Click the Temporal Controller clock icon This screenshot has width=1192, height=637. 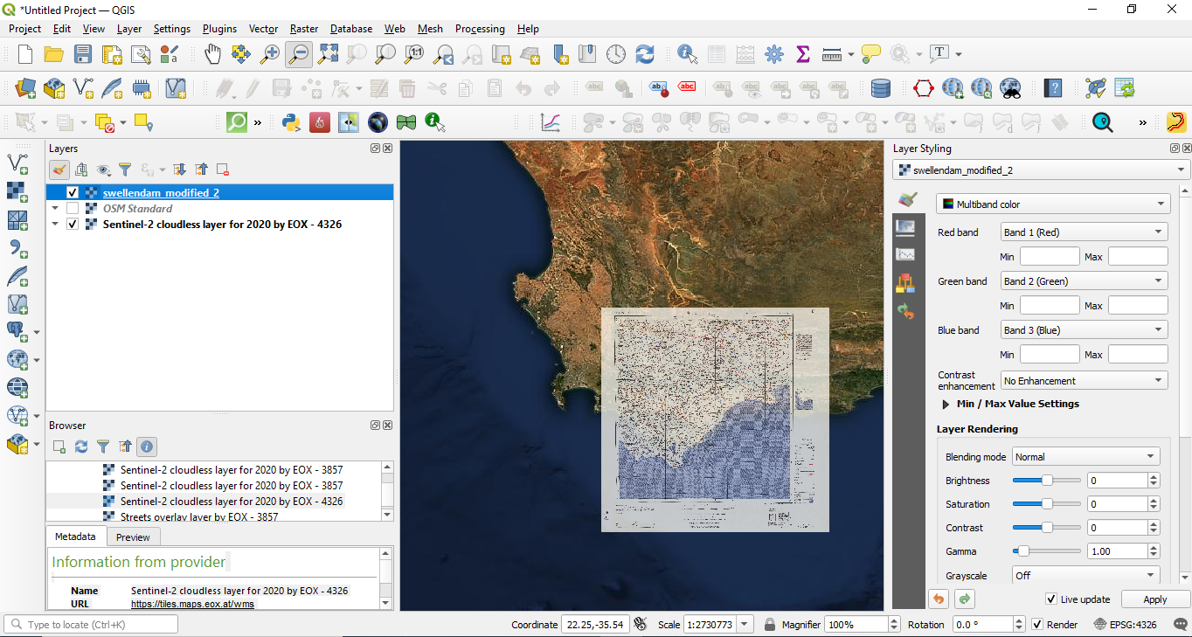click(x=616, y=54)
